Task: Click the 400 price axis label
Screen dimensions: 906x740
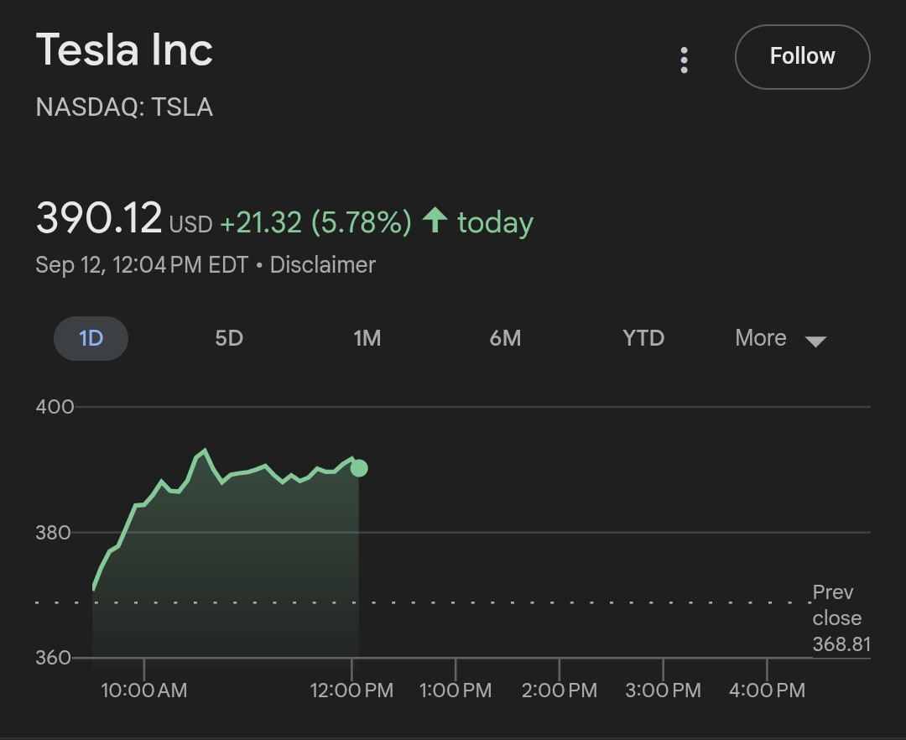Action: (x=55, y=407)
